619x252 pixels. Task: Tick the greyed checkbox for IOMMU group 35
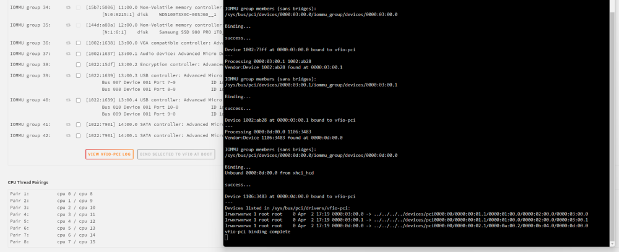[x=78, y=25]
